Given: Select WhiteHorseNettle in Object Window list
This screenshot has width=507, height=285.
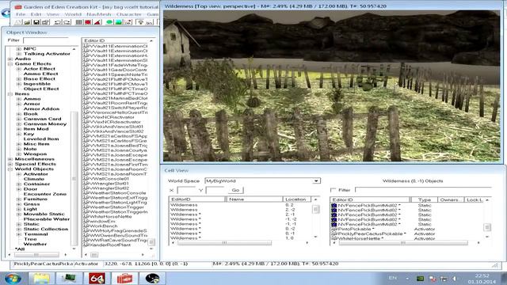Looking at the screenshot, I should (x=110, y=216).
